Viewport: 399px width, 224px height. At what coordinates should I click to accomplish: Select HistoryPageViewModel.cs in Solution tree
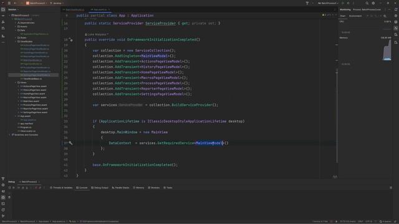point(35,49)
